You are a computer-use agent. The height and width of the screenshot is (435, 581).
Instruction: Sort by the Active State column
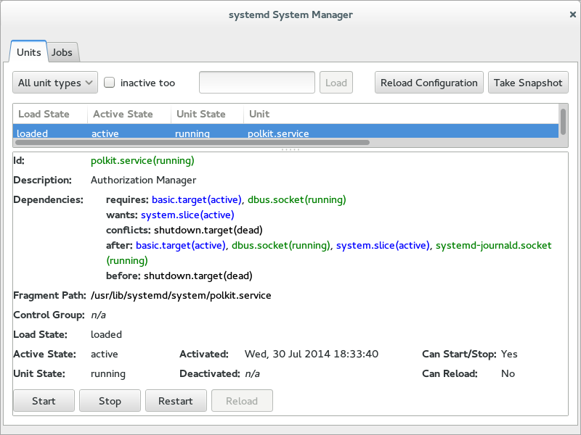click(x=129, y=114)
